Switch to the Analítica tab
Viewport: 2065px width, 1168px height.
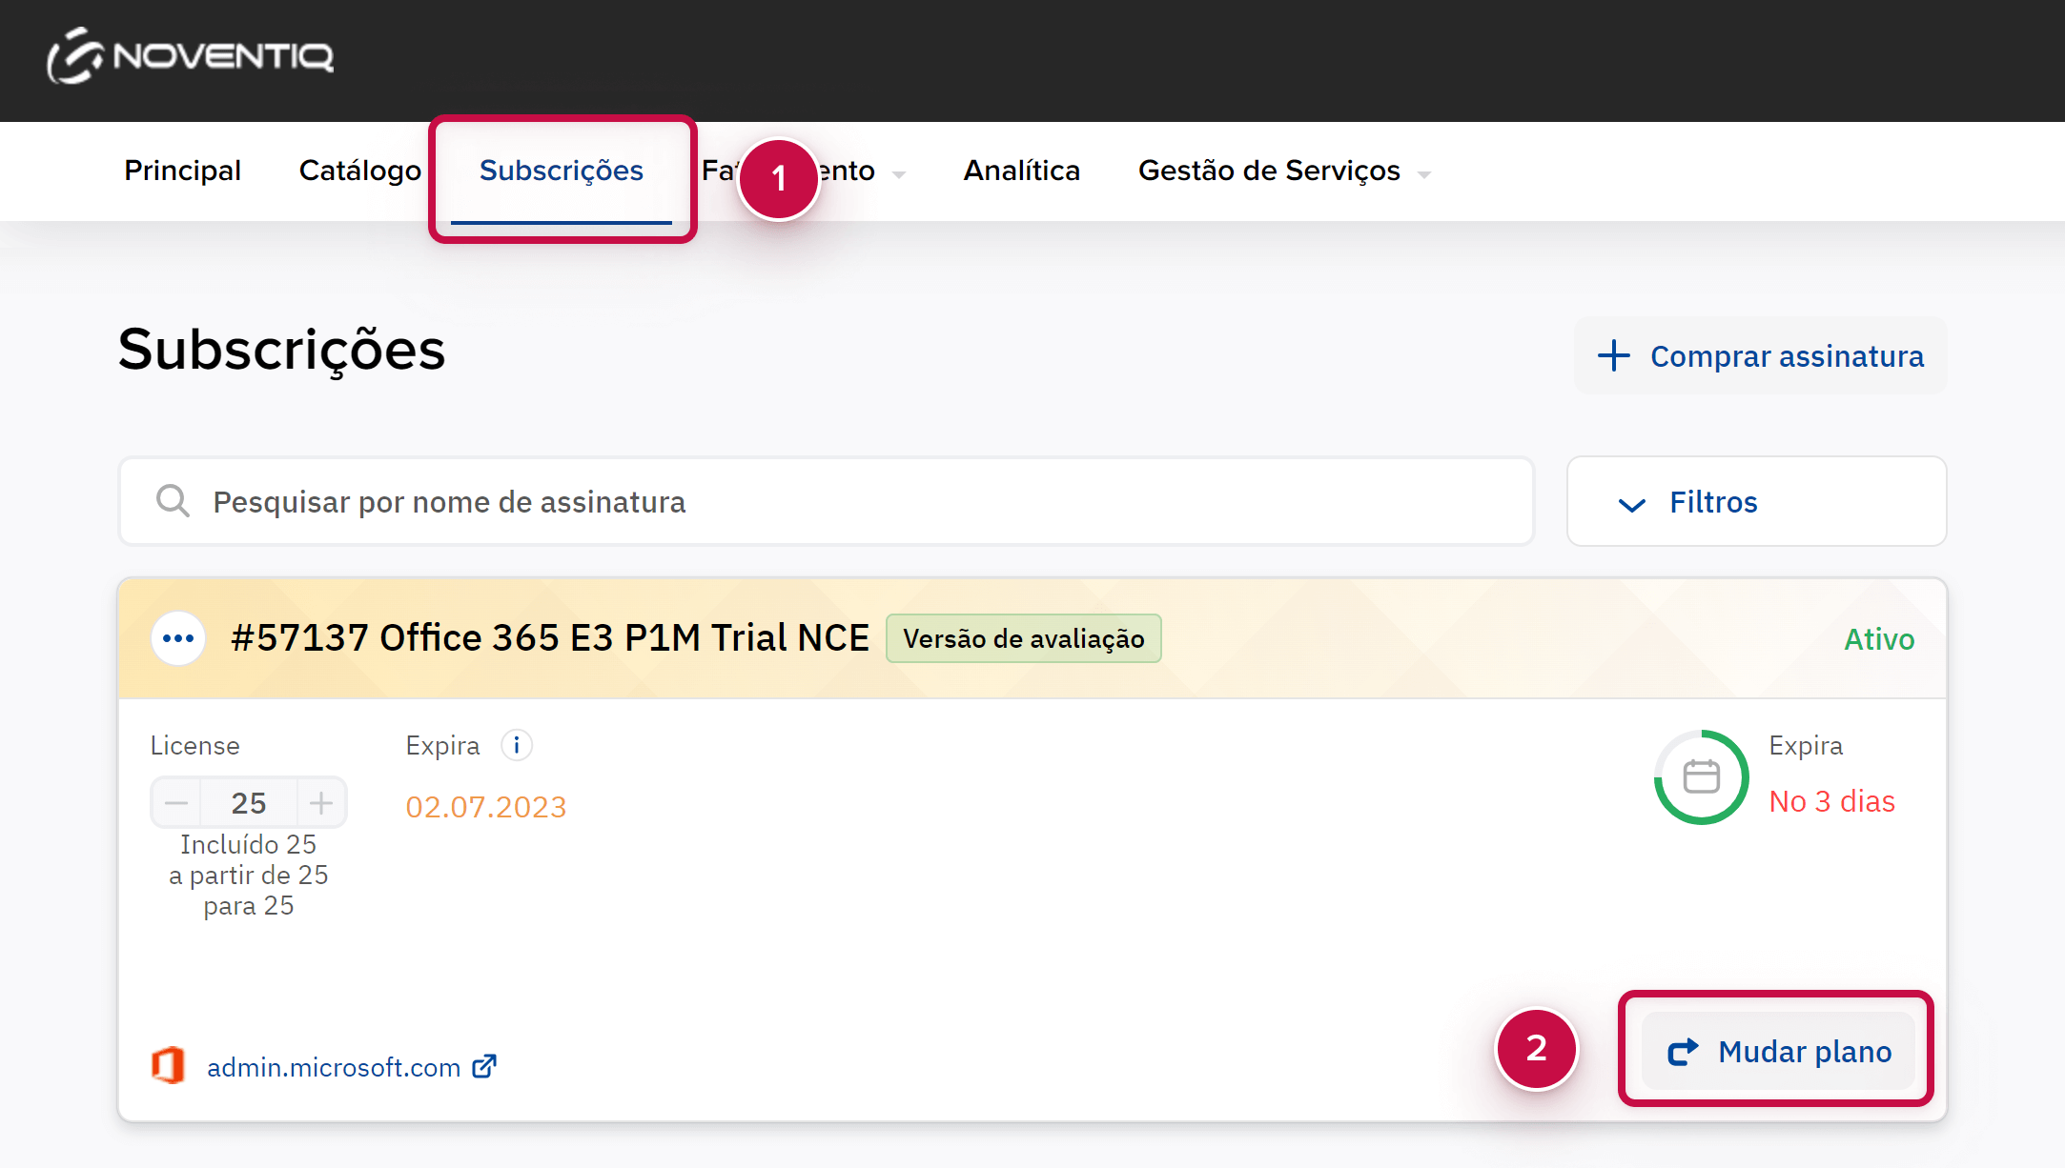(x=1021, y=171)
